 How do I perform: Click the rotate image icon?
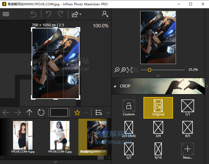(x=41, y=112)
